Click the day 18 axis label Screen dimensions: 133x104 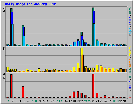(74, 101)
